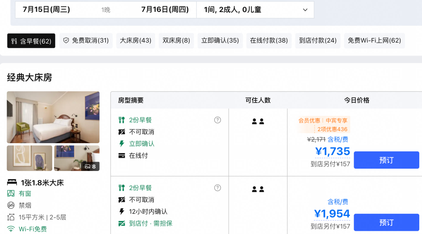Toggle the 免费取消(31) filter chip
This screenshot has width=422, height=234.
tap(86, 41)
